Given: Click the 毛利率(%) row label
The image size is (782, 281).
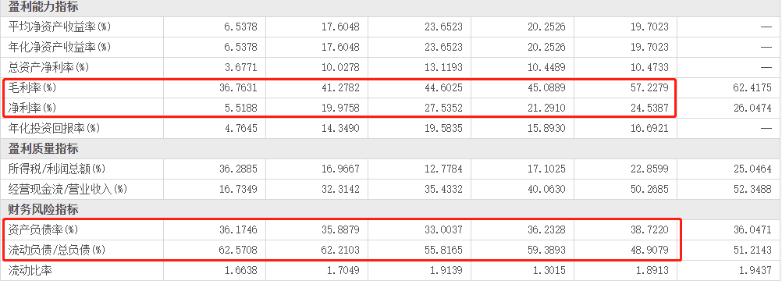Looking at the screenshot, I should [33, 87].
